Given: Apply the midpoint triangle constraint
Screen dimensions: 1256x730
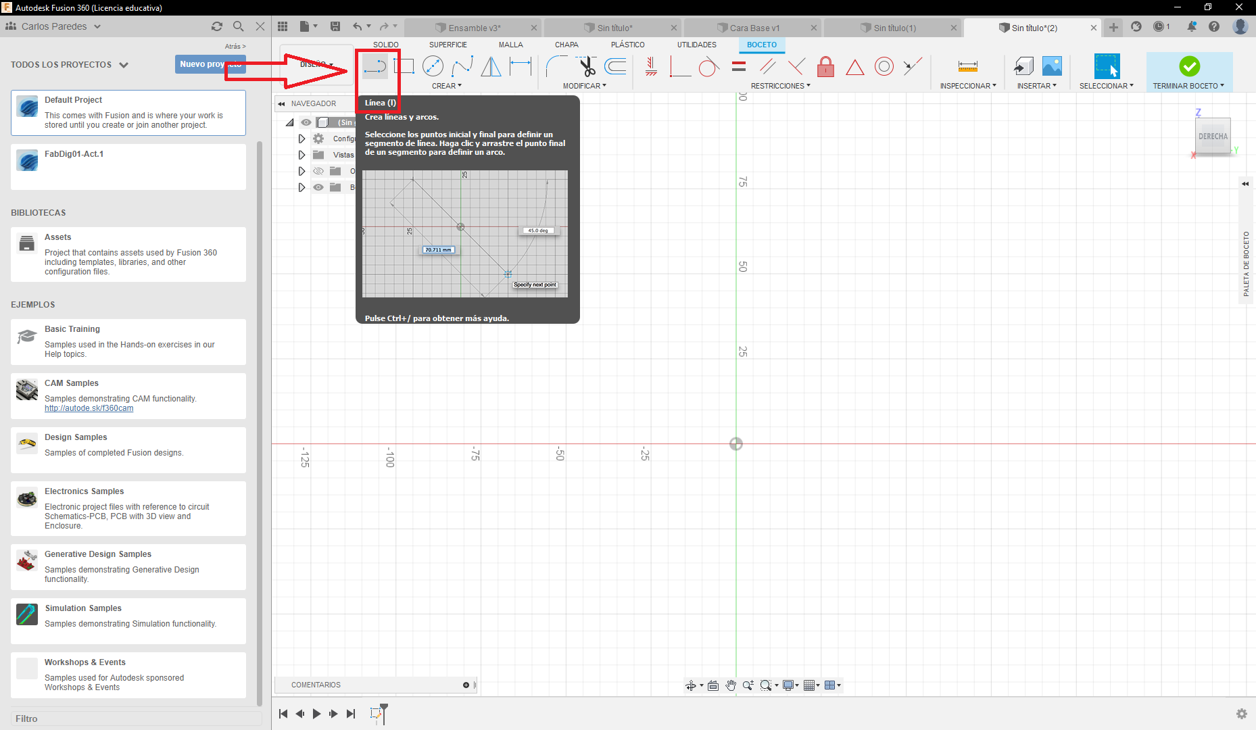Looking at the screenshot, I should [855, 67].
